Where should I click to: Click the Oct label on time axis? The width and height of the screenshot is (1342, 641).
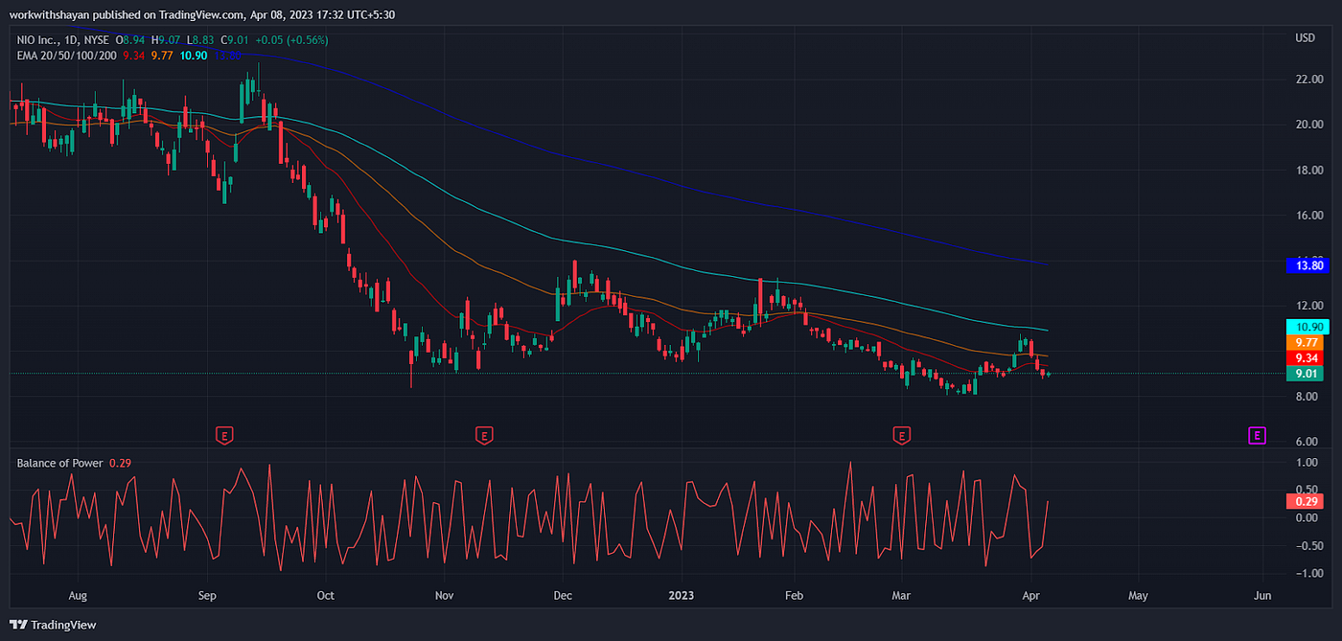coord(324,596)
